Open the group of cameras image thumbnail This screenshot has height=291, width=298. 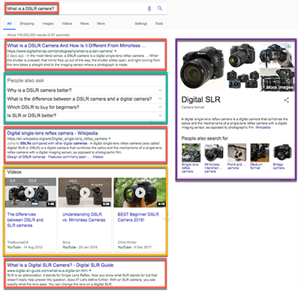point(243,79)
